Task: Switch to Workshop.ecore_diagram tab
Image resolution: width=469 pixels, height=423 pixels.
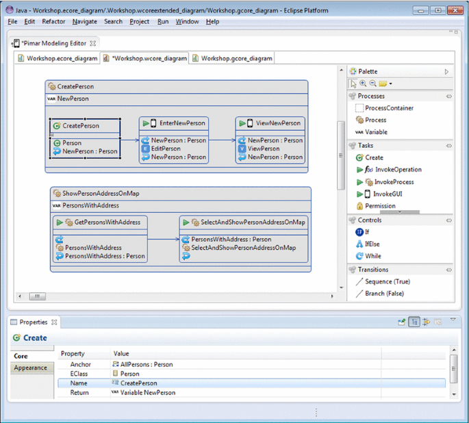Action: pyautogui.click(x=58, y=58)
